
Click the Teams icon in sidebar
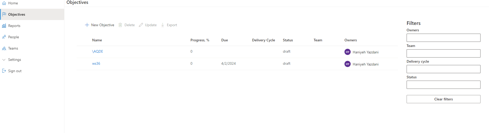pyautogui.click(x=4, y=48)
